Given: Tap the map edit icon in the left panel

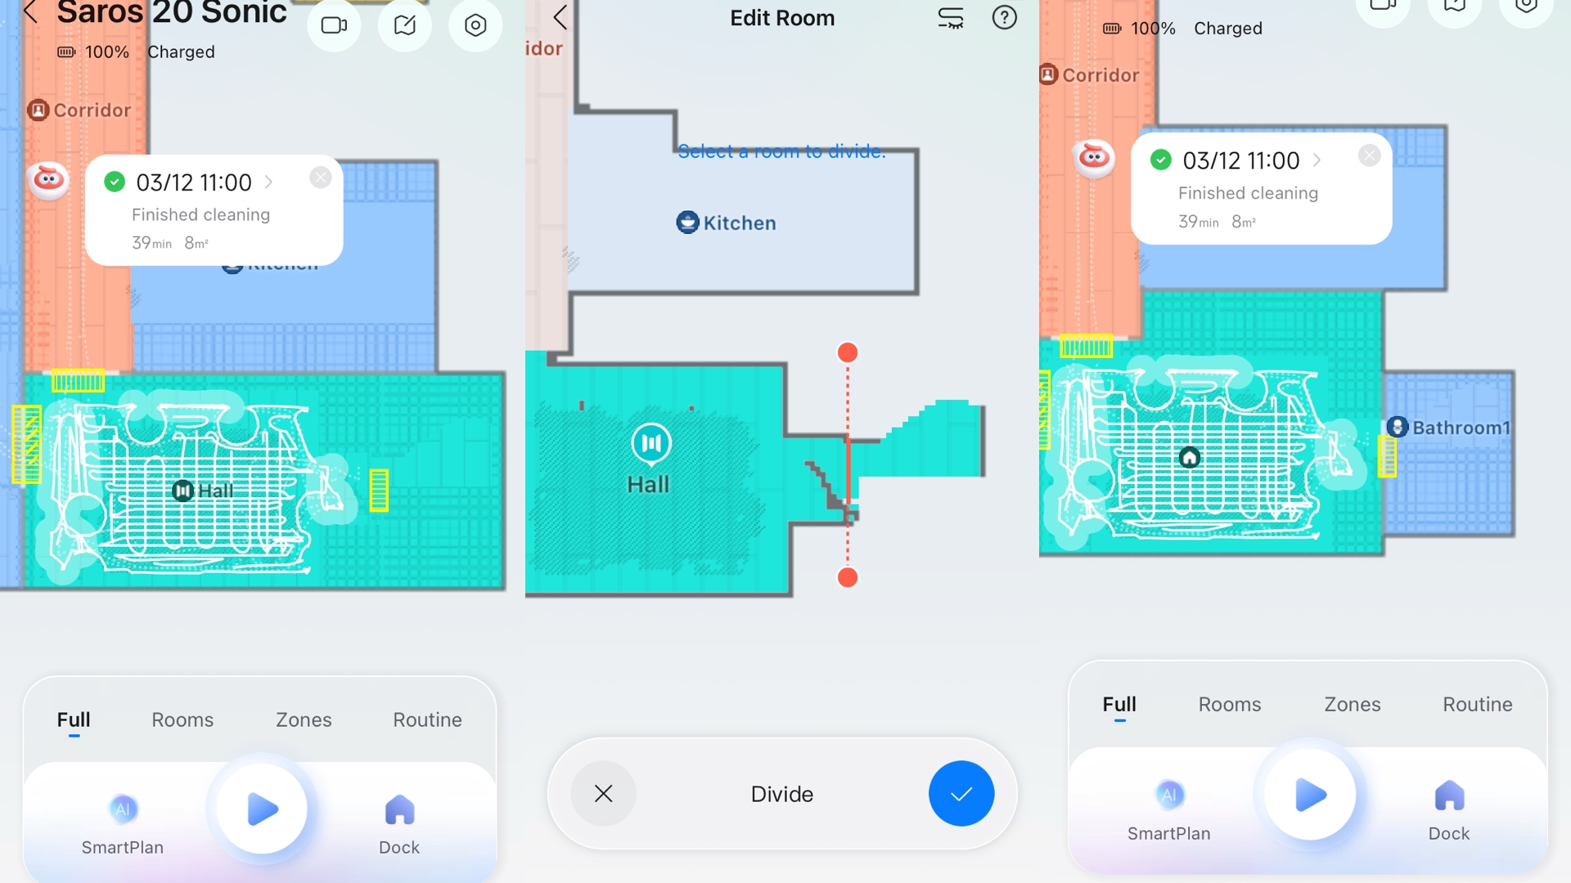Looking at the screenshot, I should (x=405, y=25).
